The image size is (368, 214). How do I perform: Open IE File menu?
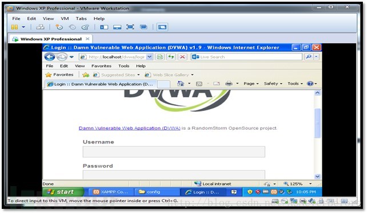pyautogui.click(x=50, y=66)
